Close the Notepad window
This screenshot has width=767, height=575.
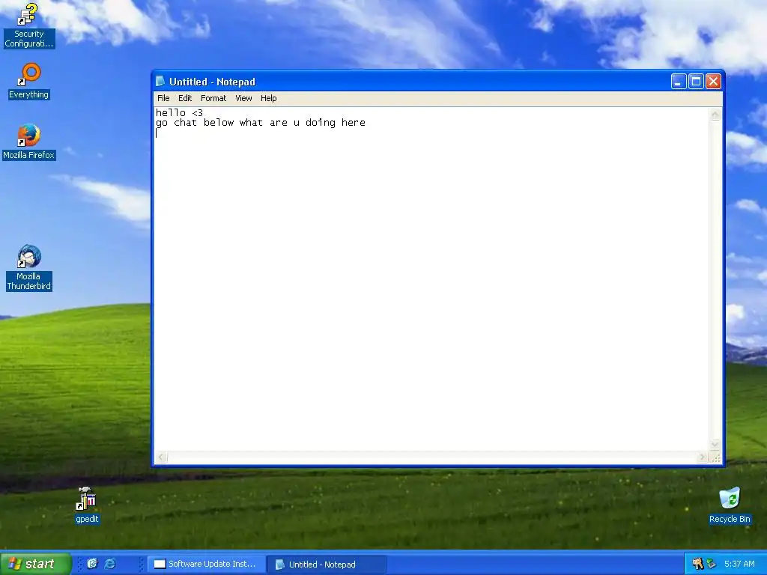click(713, 81)
